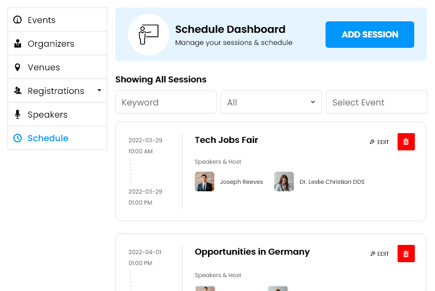Click the ADD SESSION button
435x291 pixels.
[x=370, y=35]
